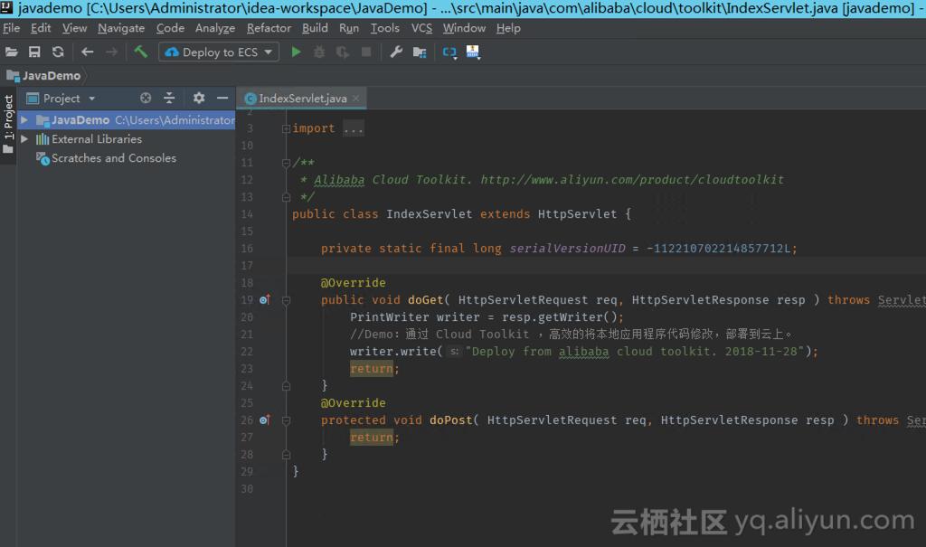This screenshot has width=926, height=547.
Task: Collapse all in Project panel
Action: point(169,98)
